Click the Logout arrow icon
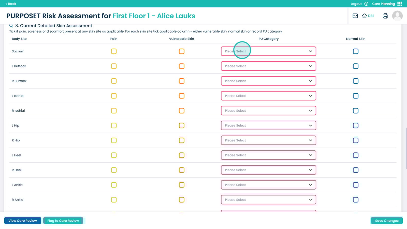 point(366,4)
